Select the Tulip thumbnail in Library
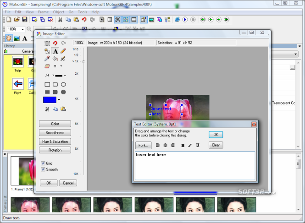305x223 pixels. (x=18, y=62)
